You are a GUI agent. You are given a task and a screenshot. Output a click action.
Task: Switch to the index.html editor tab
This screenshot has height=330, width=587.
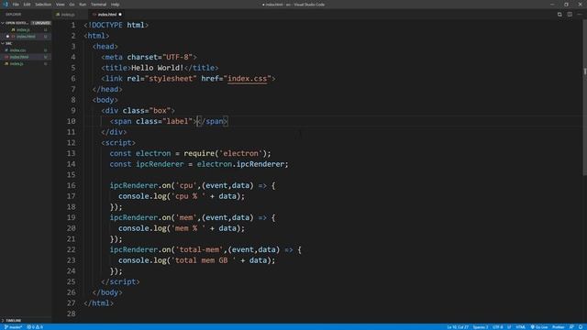(x=107, y=15)
